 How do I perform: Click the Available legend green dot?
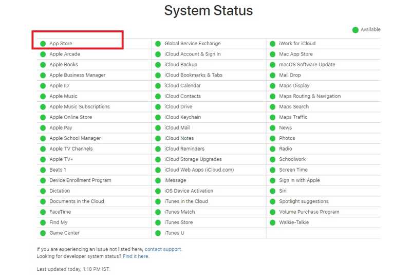pyautogui.click(x=356, y=30)
